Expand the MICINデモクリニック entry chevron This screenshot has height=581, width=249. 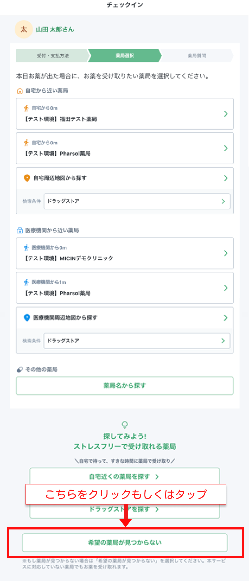226,253
